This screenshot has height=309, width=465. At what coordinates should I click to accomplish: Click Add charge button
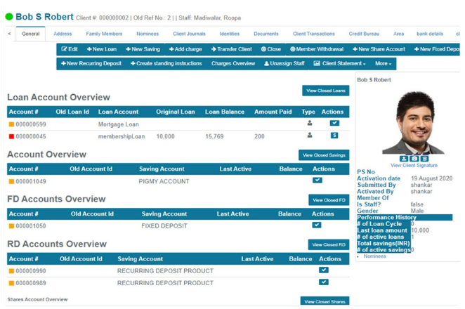(185, 49)
